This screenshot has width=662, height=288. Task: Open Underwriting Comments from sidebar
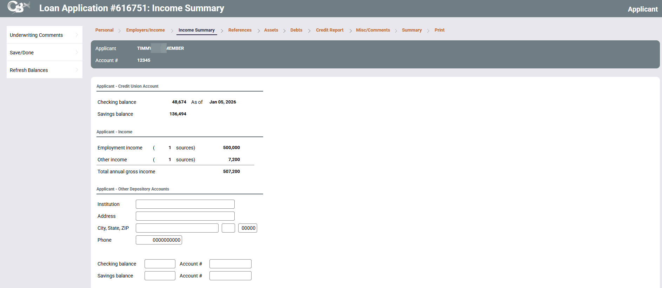click(x=36, y=35)
